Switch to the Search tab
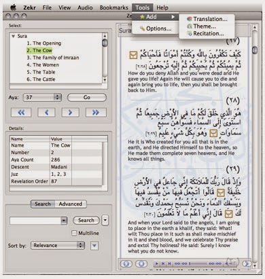This screenshot has width=265, height=279. tap(43, 204)
